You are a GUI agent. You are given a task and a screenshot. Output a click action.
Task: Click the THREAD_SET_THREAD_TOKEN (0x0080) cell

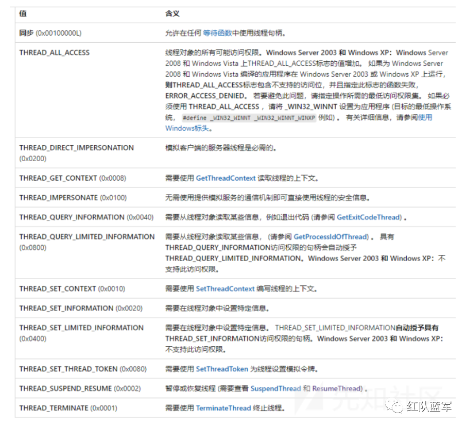tap(88, 369)
